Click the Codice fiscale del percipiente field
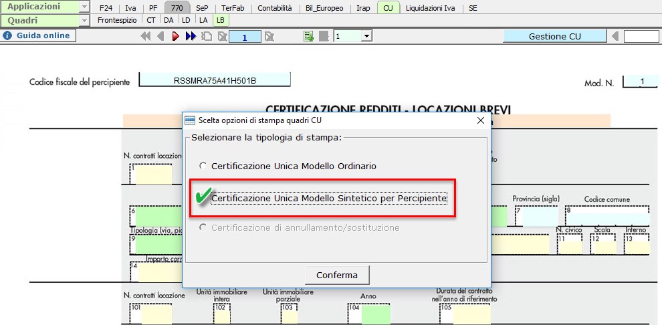The width and height of the screenshot is (662, 325). (215, 80)
